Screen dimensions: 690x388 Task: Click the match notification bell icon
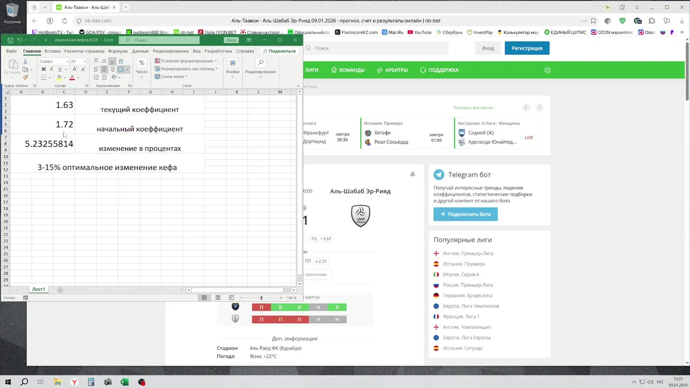point(412,174)
